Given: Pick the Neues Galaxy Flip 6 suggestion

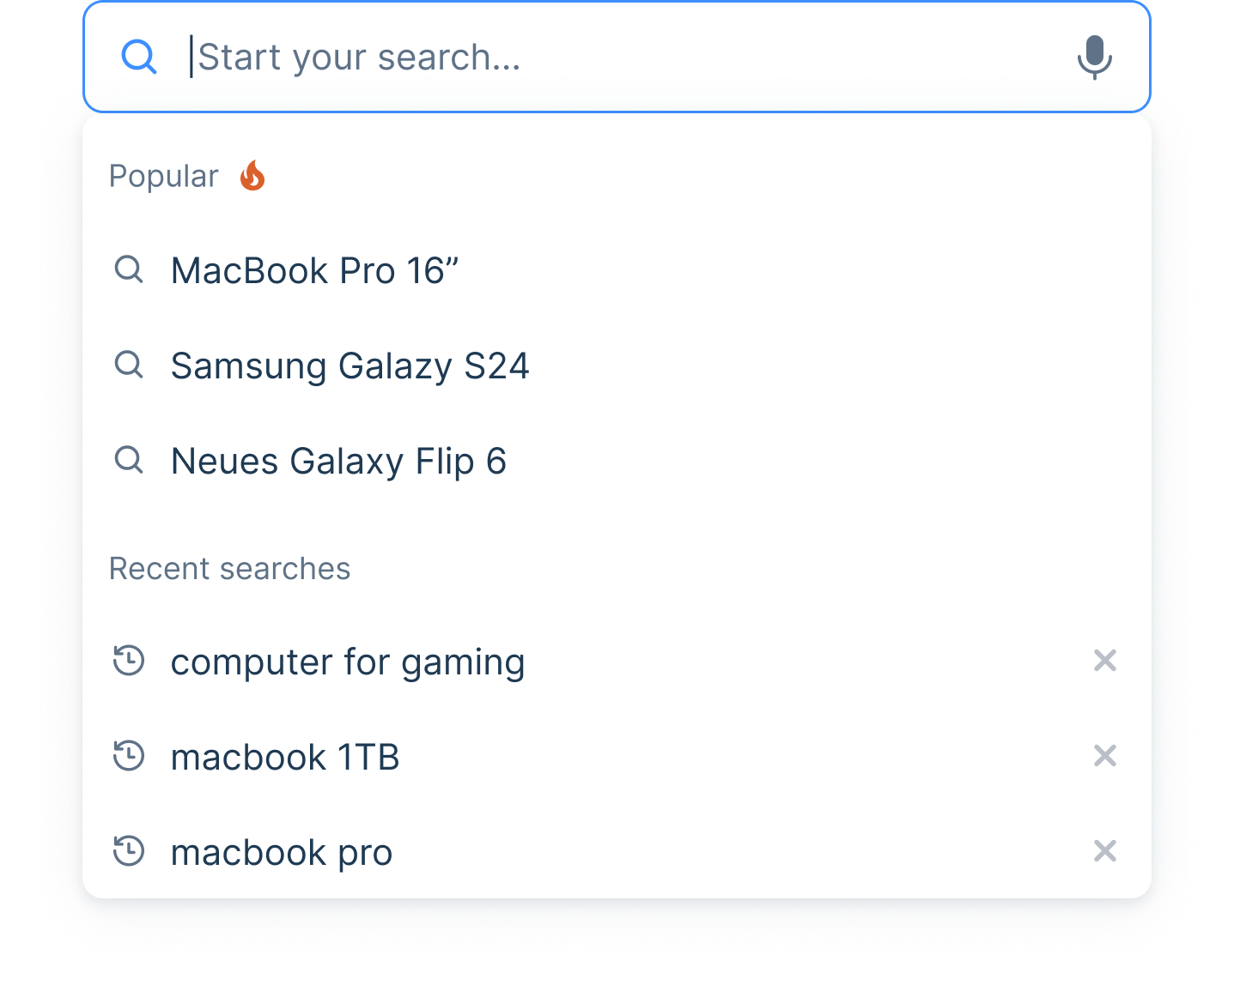Looking at the screenshot, I should (338, 462).
